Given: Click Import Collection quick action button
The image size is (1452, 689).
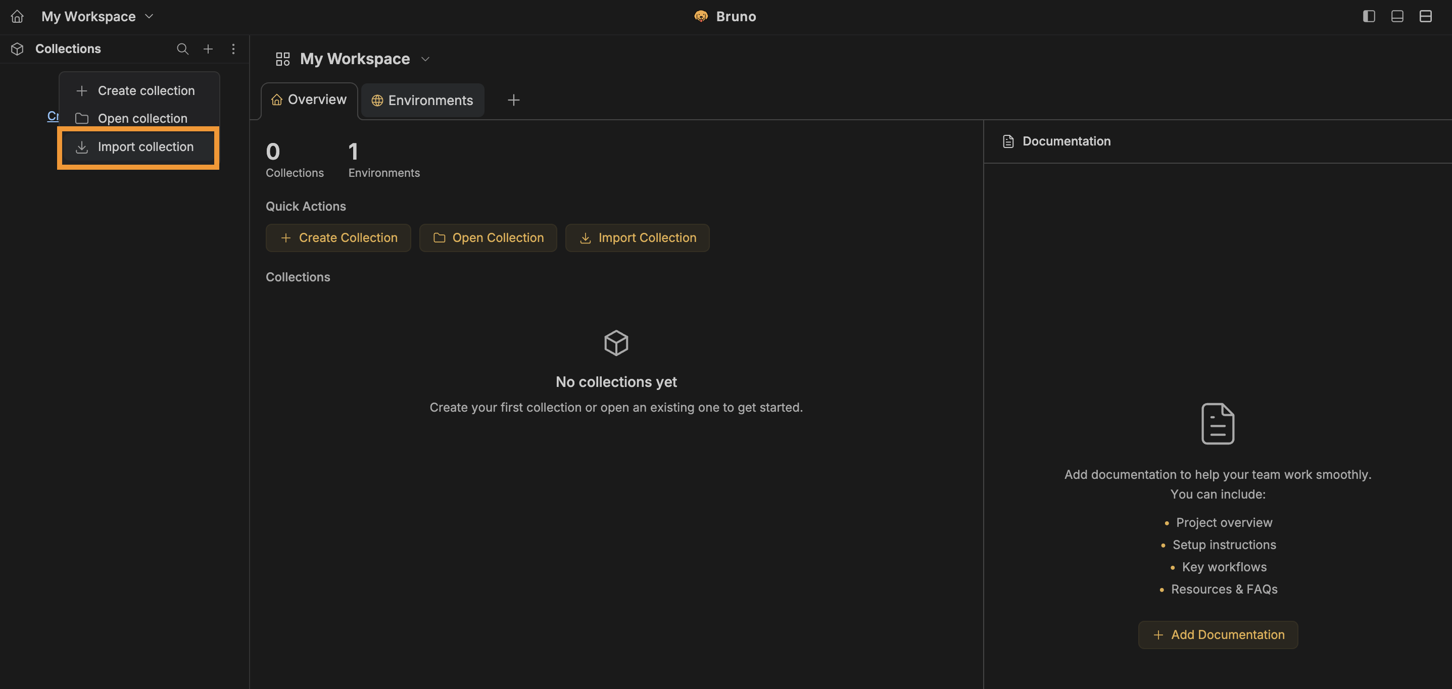Looking at the screenshot, I should point(637,238).
